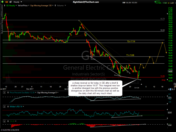176x132 pixels.
Task: Click the up-triangle marker above the date axis
Action: (141, 84)
